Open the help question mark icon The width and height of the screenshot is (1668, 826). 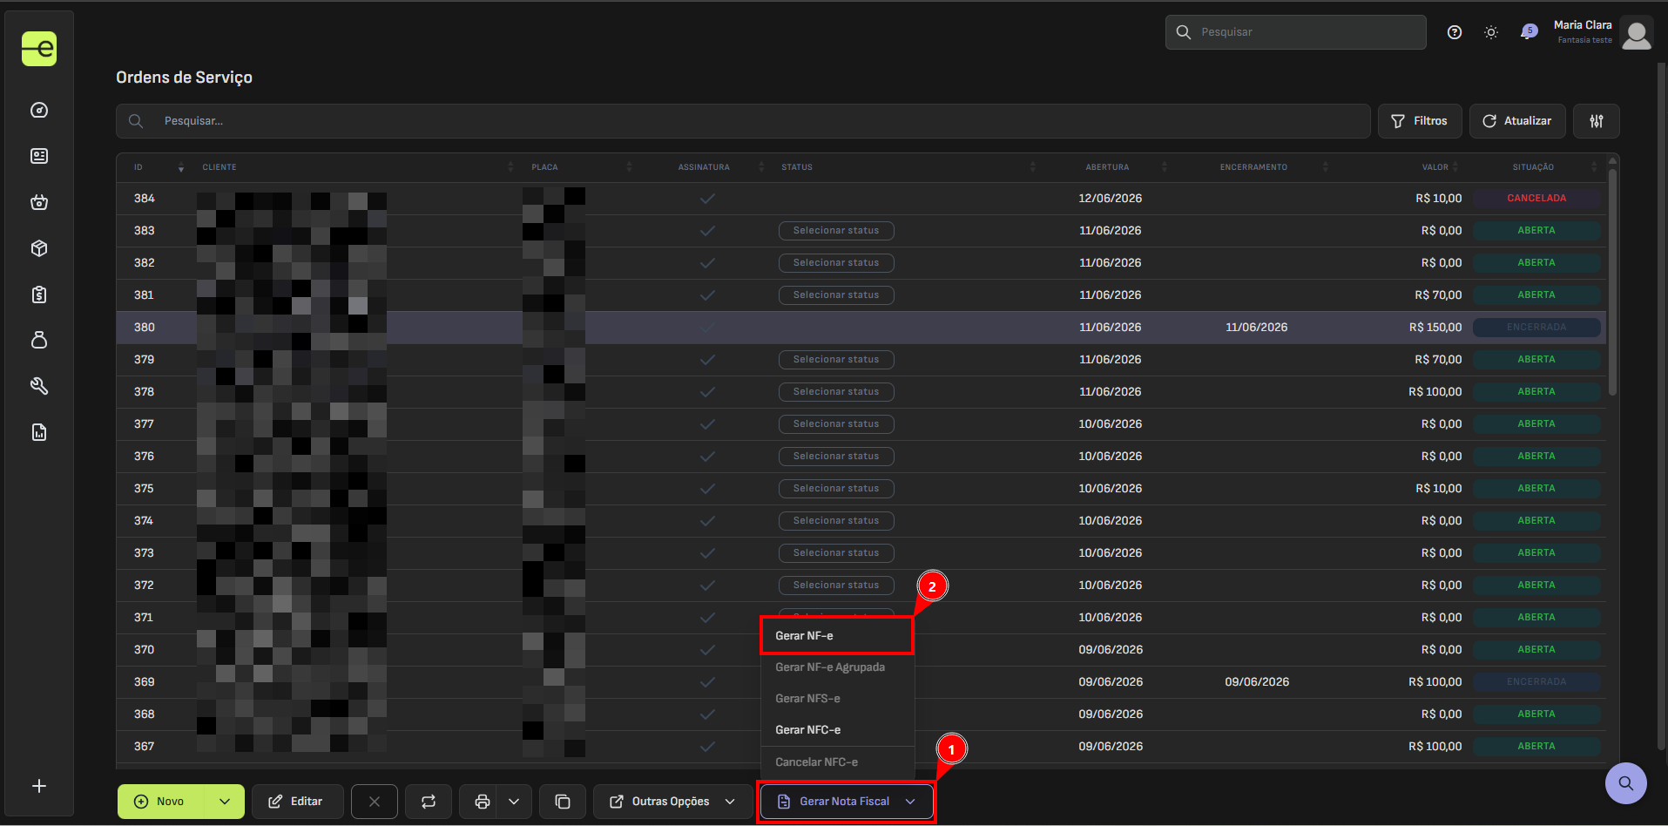[x=1455, y=32]
